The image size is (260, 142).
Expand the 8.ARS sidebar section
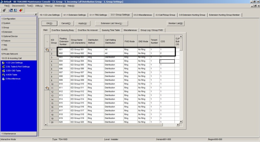pos(19,50)
